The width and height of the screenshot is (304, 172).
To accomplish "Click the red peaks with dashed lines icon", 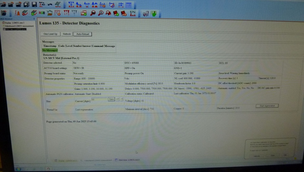I will tap(133, 14).
